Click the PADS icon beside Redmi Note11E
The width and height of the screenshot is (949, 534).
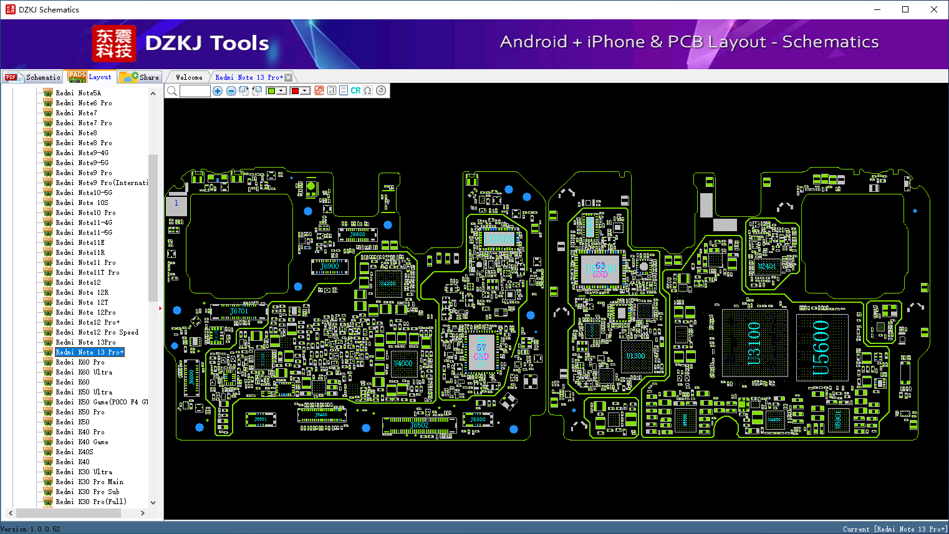(x=48, y=242)
